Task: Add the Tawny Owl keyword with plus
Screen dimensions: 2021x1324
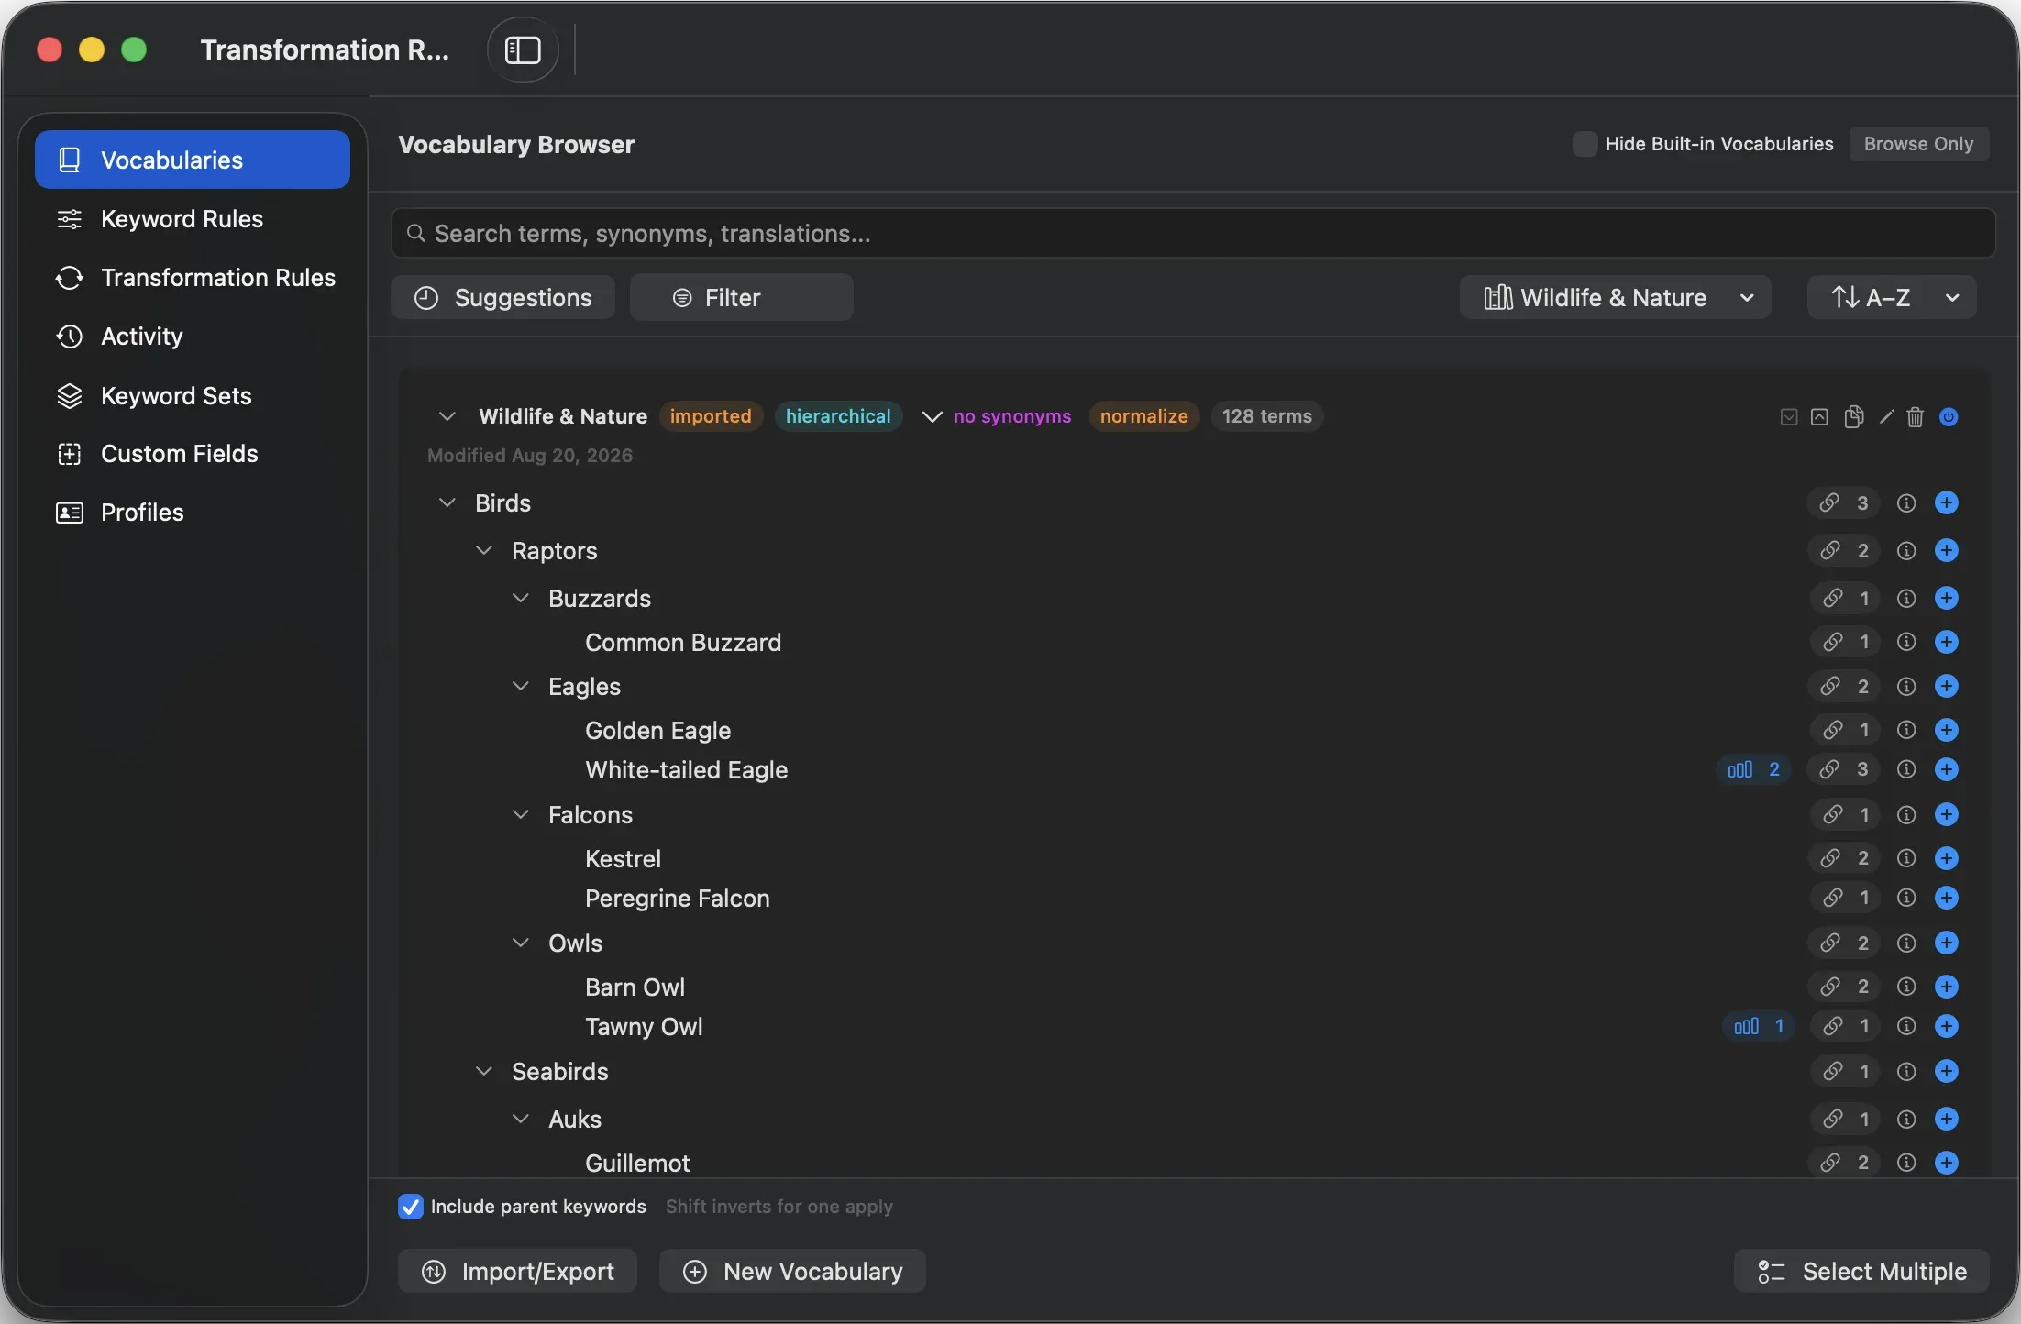Action: [1947, 1026]
